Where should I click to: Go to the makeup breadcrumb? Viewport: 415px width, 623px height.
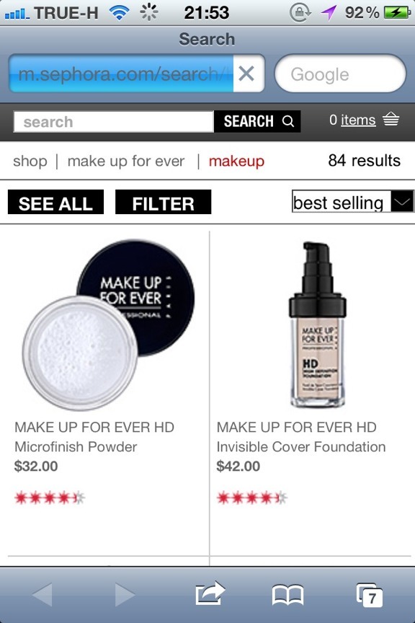[236, 162]
